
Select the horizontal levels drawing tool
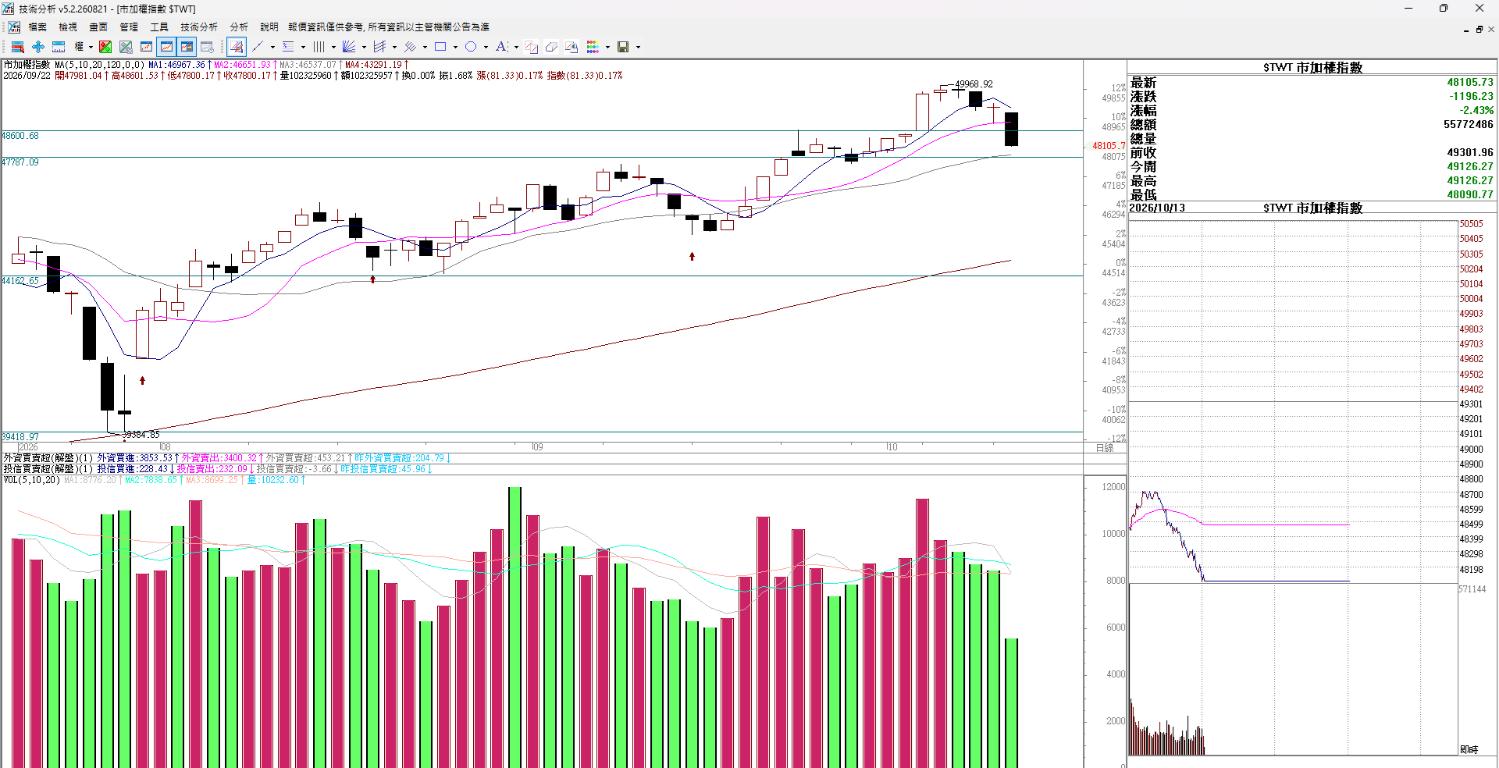click(288, 47)
